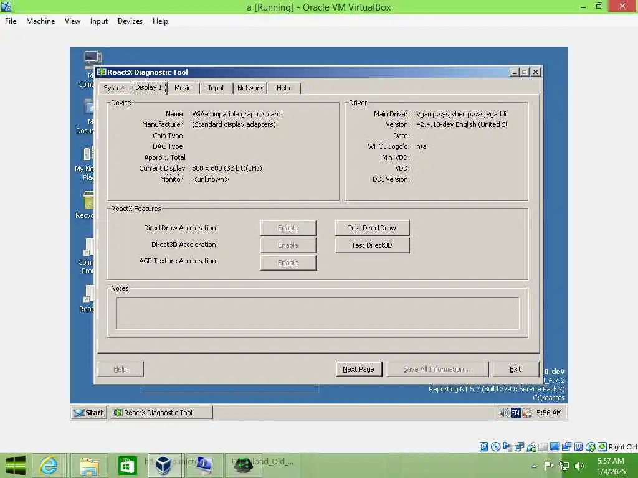The image size is (638, 478).
Task: Click the VirtualBox network adapter status icon
Action: pos(519,447)
